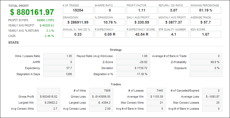Click the Sharpe Ratio value box
230x118 pixels.
tap(110, 10)
